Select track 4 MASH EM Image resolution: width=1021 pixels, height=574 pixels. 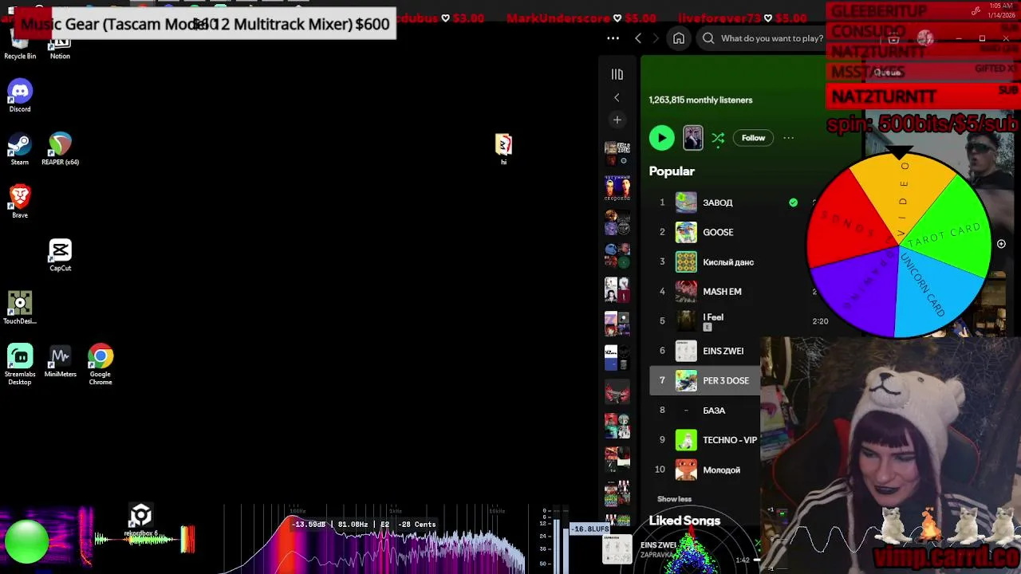[x=722, y=292]
